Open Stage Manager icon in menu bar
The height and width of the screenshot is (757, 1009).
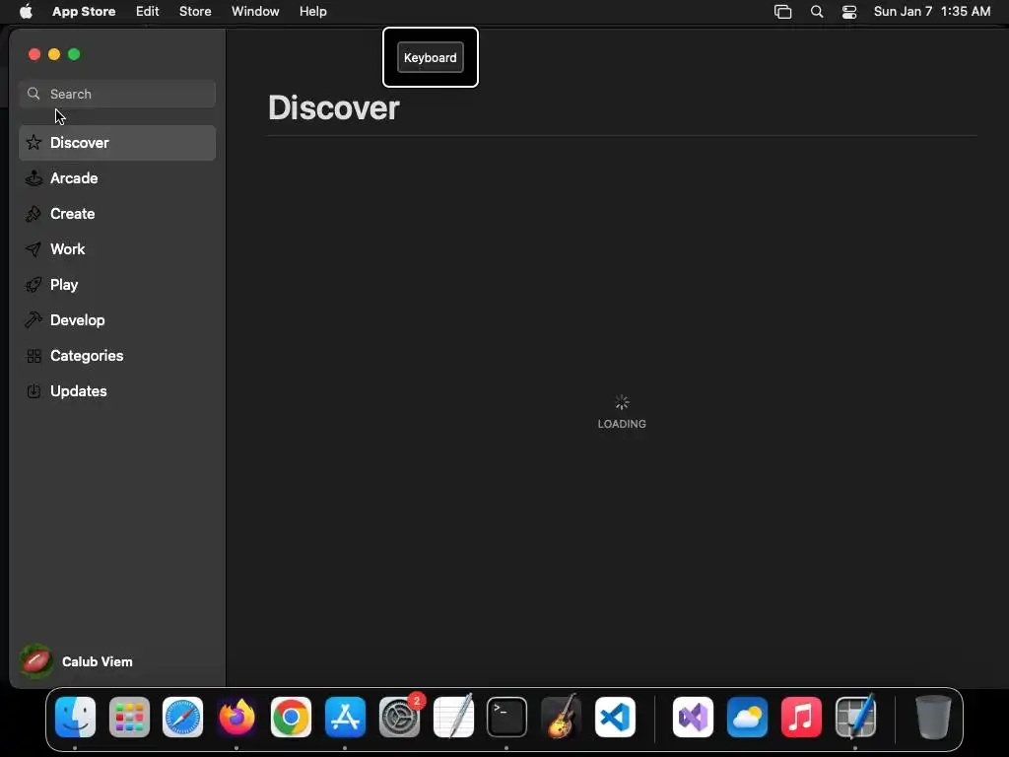coord(782,12)
